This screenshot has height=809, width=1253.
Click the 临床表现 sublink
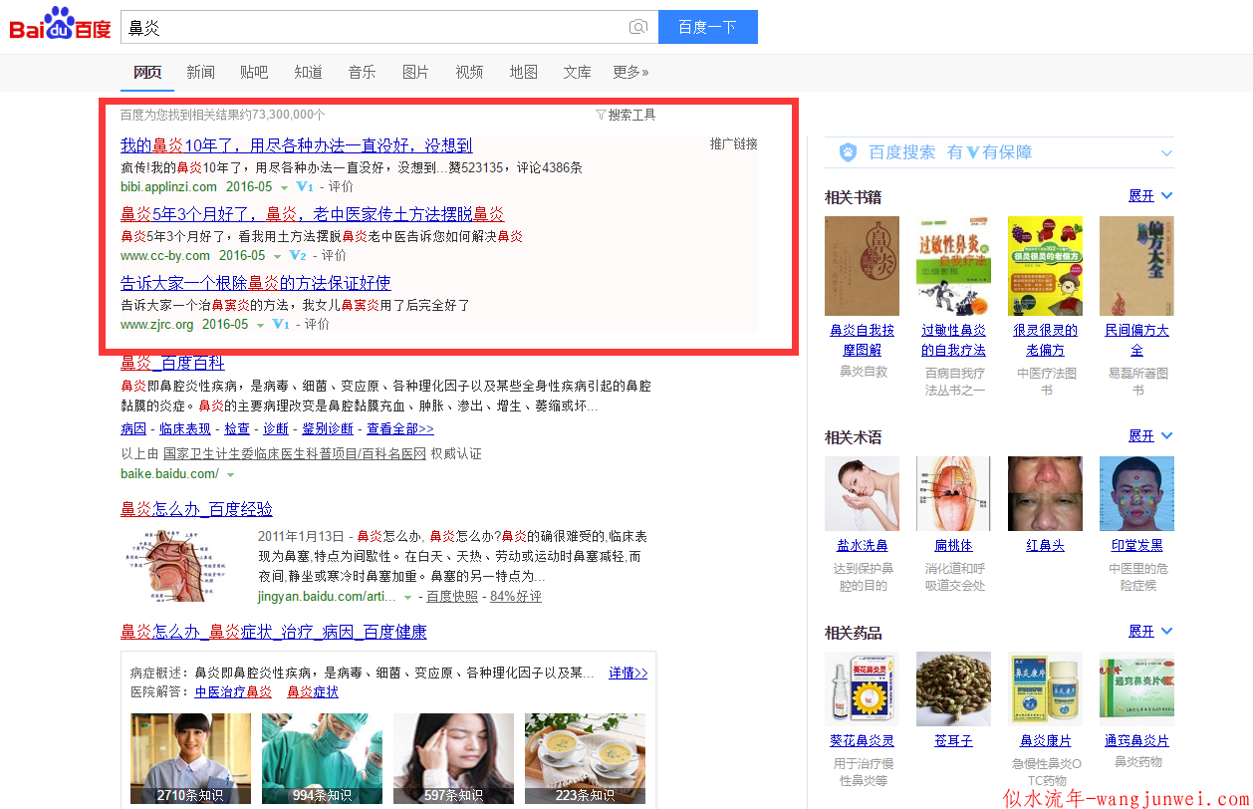(x=185, y=428)
